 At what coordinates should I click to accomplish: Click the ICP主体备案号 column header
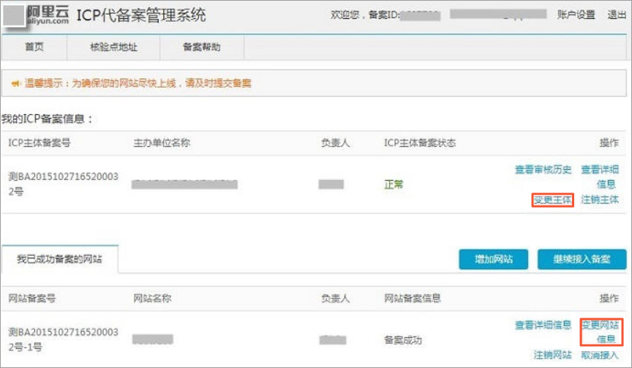click(x=39, y=143)
